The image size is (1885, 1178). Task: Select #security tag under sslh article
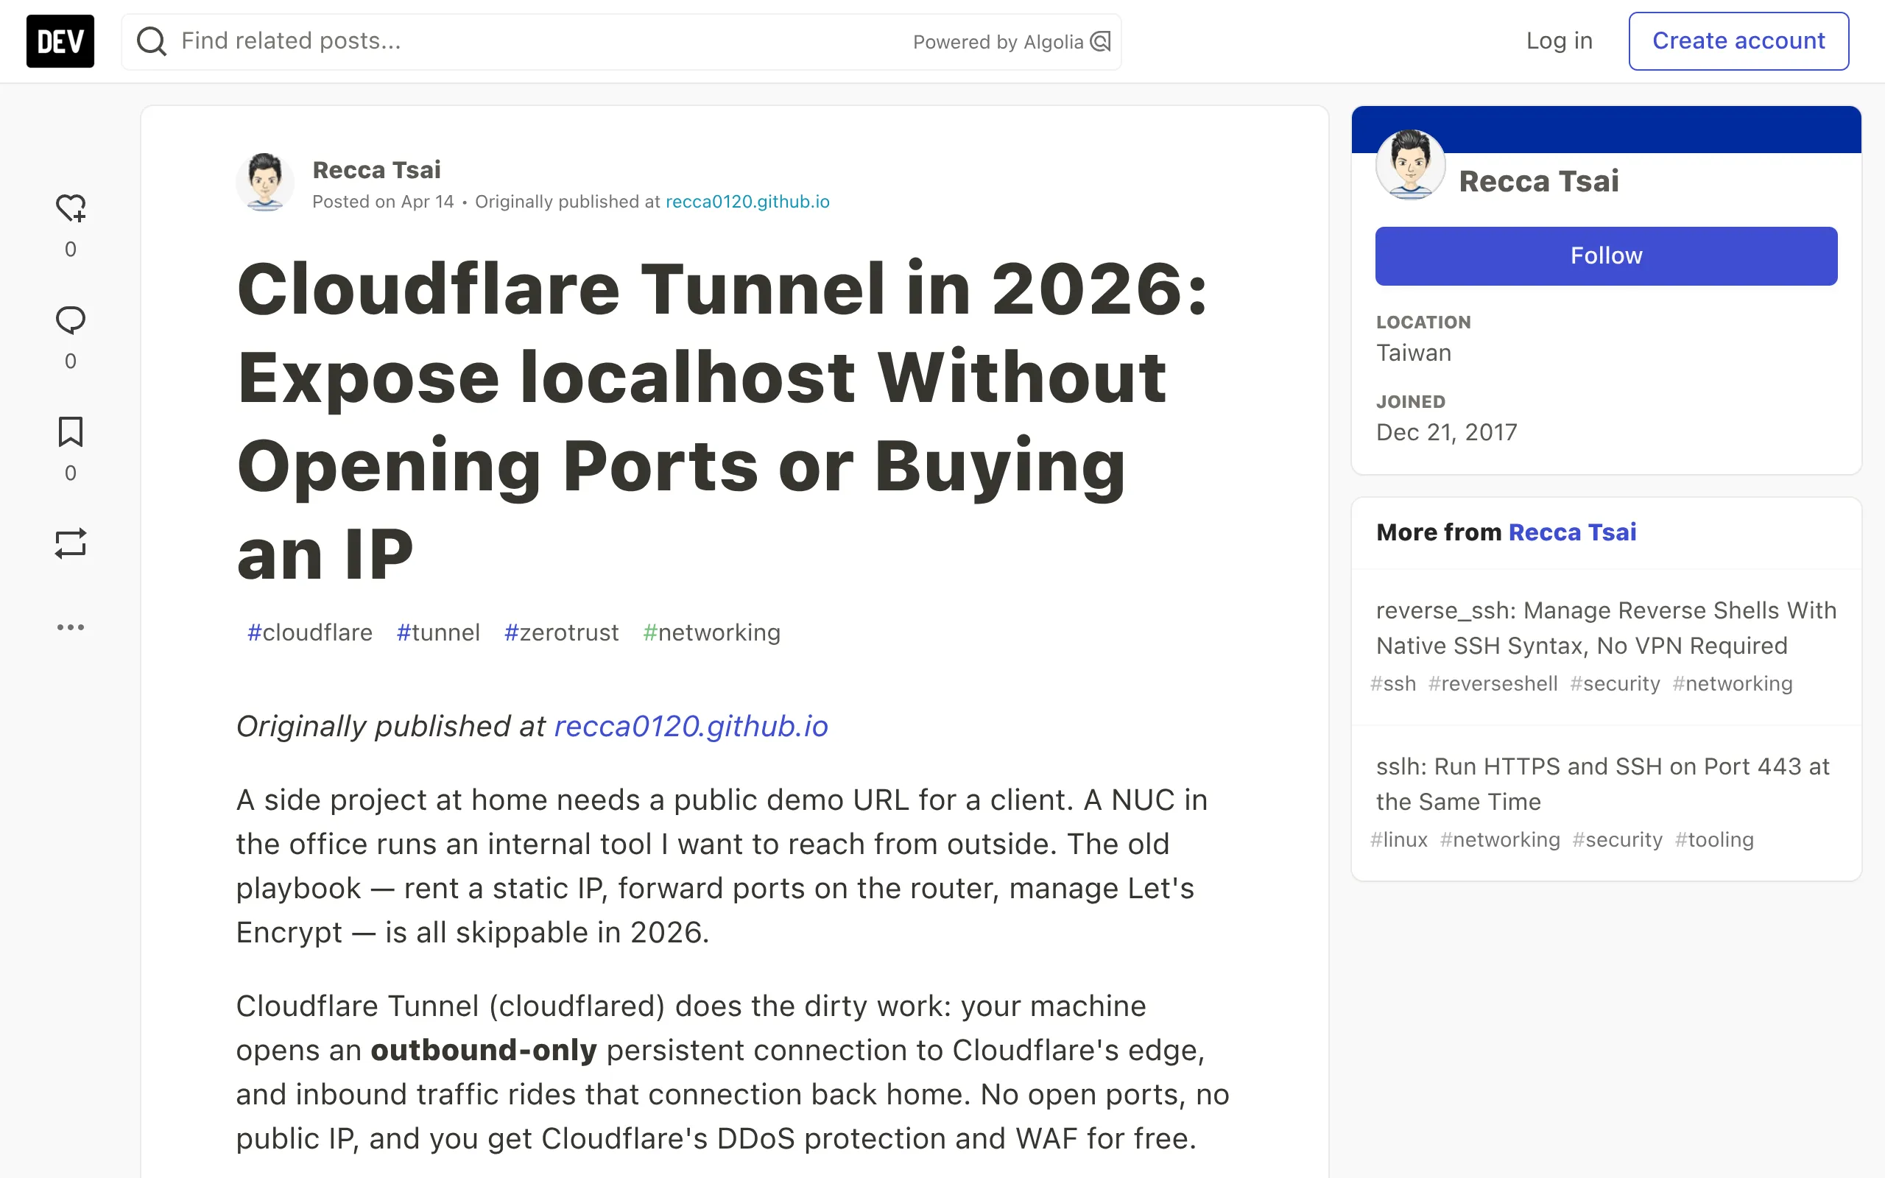click(1617, 840)
